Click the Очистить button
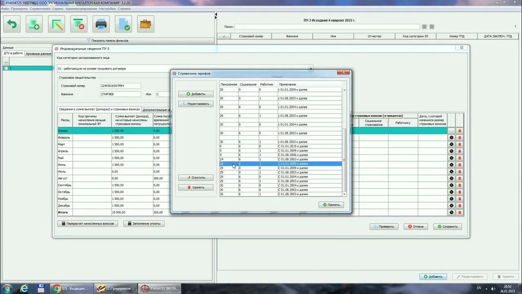Image resolution: width=522 pixels, height=294 pixels. (196, 178)
